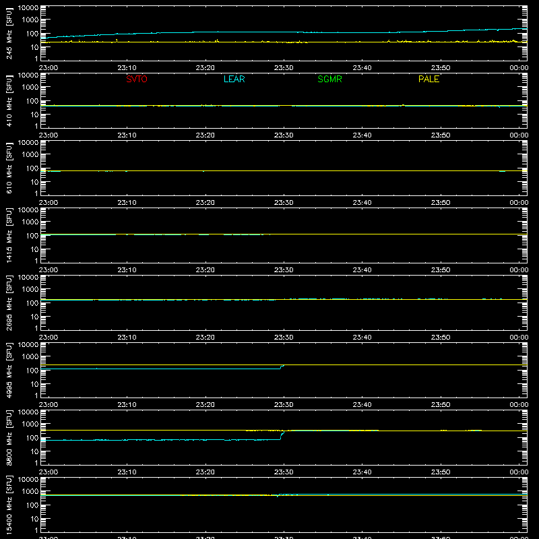Click 23:50 time label under 410 MHz panel
The image size is (539, 539).
tap(441, 135)
